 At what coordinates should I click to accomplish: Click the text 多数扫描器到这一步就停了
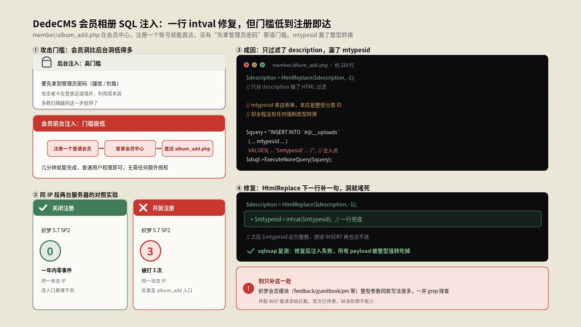pyautogui.click(x=69, y=103)
